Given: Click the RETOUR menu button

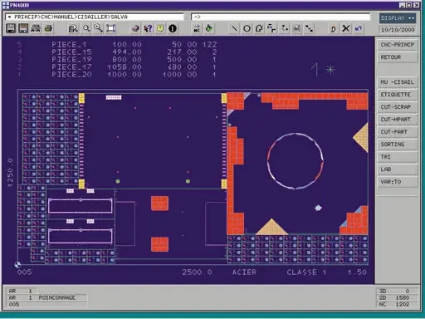Looking at the screenshot, I should (x=398, y=57).
